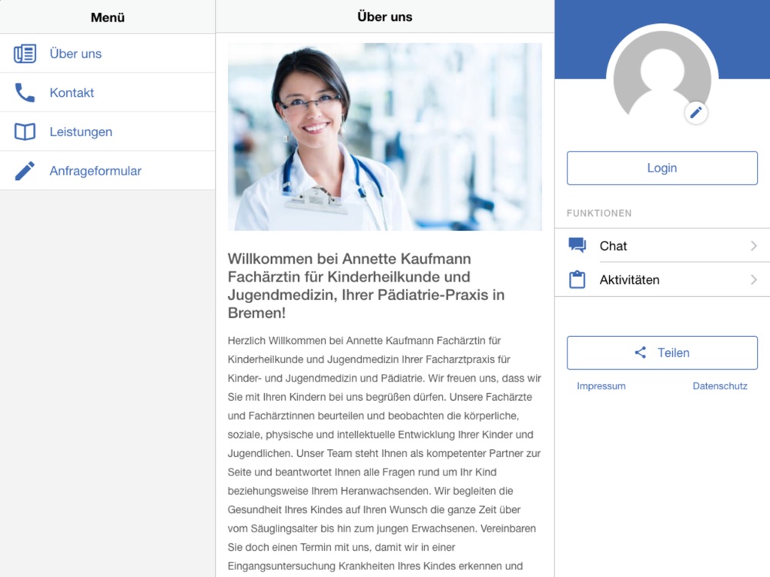Click the Chat speech bubbles icon

click(577, 245)
